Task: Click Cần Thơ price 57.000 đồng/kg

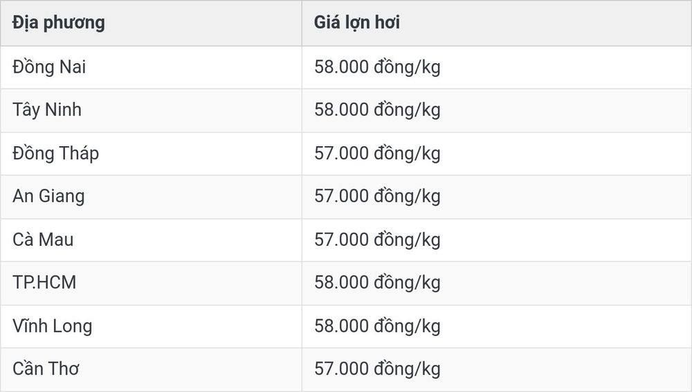Action: [377, 369]
